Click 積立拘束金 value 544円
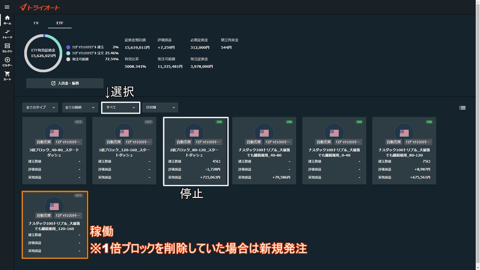Image resolution: width=480 pixels, height=270 pixels. click(226, 48)
